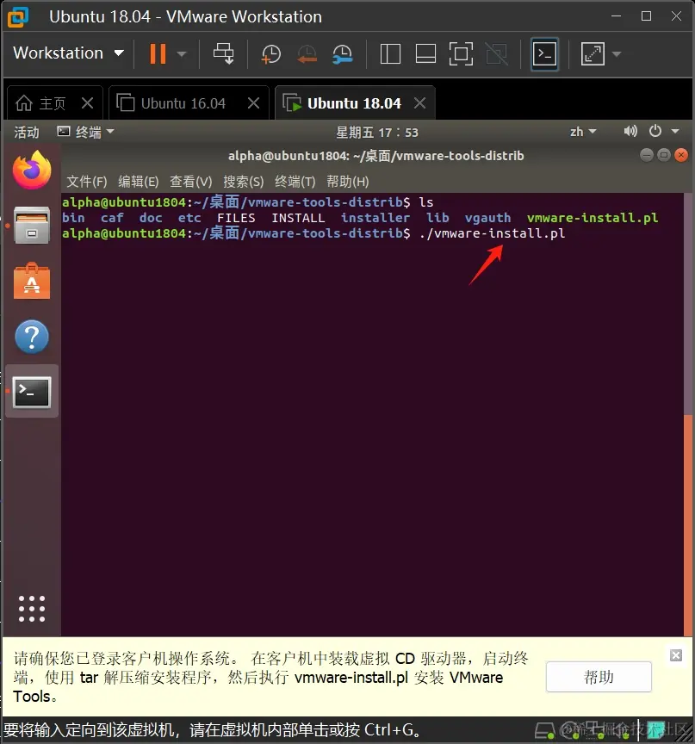Screen dimensions: 695x744
Task: Click the installer directory name
Action: click(x=375, y=218)
